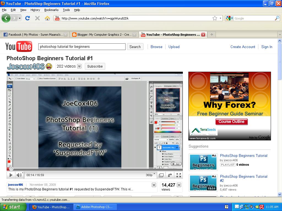This screenshot has width=282, height=211.
Task: Switch the video to full screen
Action: click(178, 175)
